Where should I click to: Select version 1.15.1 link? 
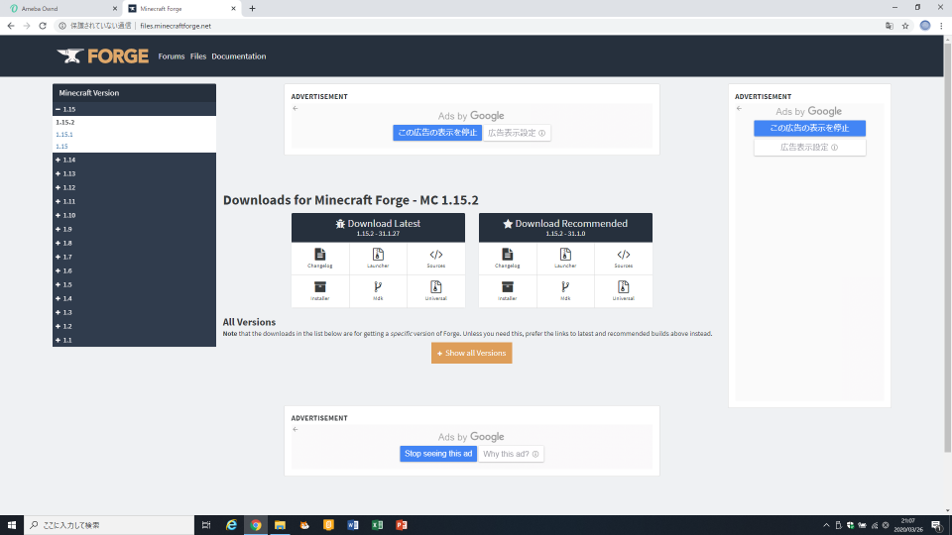click(64, 135)
